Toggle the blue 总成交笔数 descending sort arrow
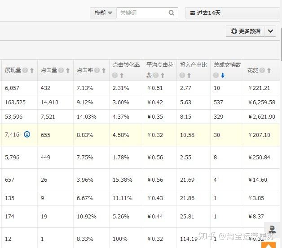282x248 pixels. (223, 75)
